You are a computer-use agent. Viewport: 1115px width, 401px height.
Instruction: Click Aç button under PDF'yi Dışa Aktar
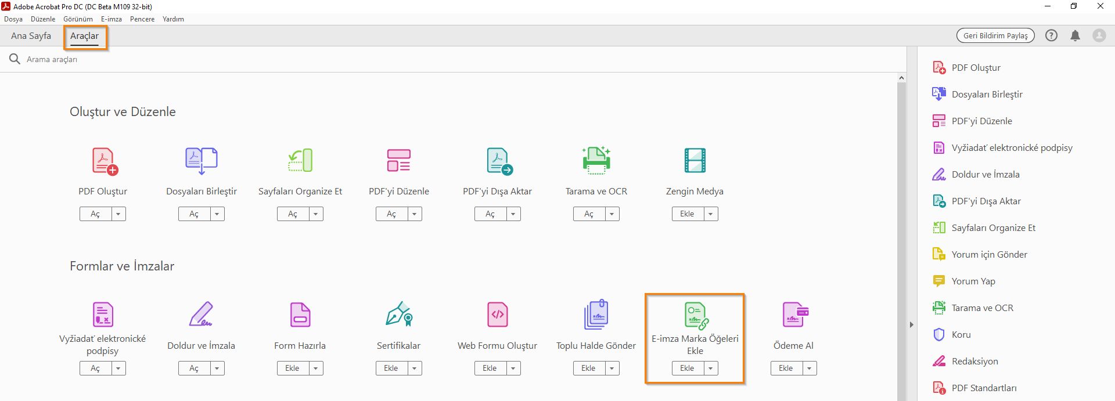(x=490, y=214)
